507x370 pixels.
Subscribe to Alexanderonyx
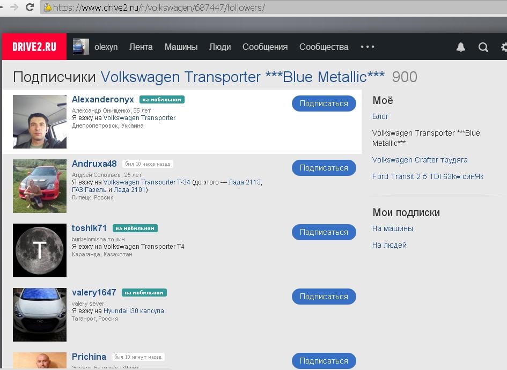pyautogui.click(x=324, y=103)
